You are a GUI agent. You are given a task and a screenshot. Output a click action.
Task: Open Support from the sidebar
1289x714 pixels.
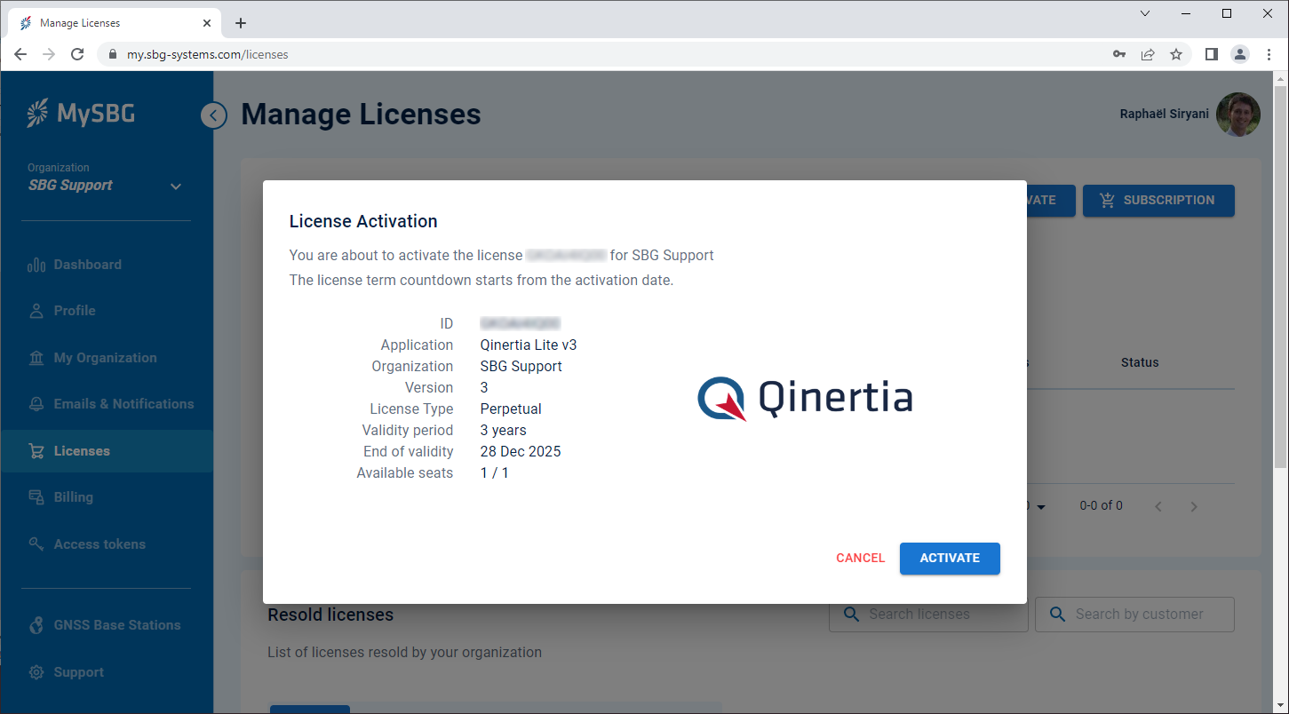(78, 672)
